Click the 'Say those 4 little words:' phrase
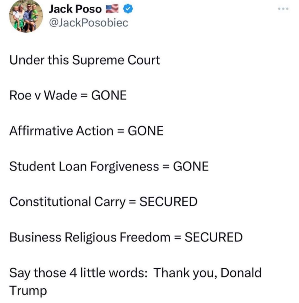The height and width of the screenshot is (303, 299). coord(79,273)
